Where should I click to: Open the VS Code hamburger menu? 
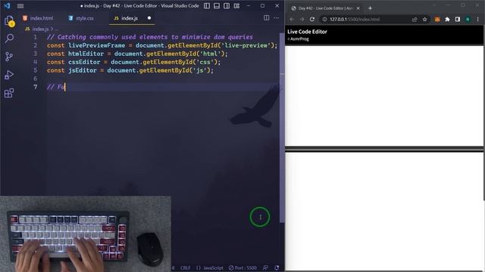pos(20,6)
